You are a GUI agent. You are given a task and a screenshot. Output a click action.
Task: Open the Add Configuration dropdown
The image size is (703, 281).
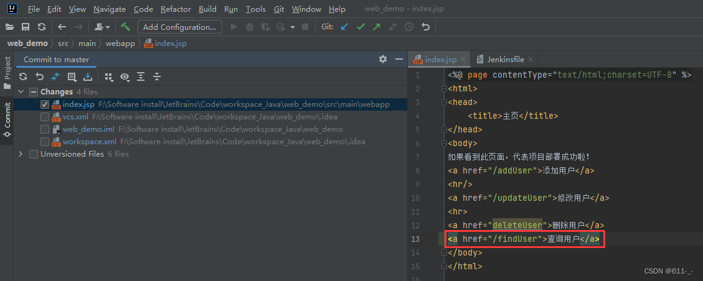pos(180,27)
